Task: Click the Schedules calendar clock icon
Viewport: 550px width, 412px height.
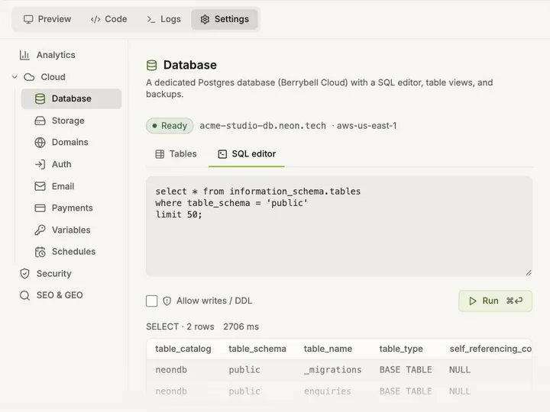Action: [x=40, y=252]
